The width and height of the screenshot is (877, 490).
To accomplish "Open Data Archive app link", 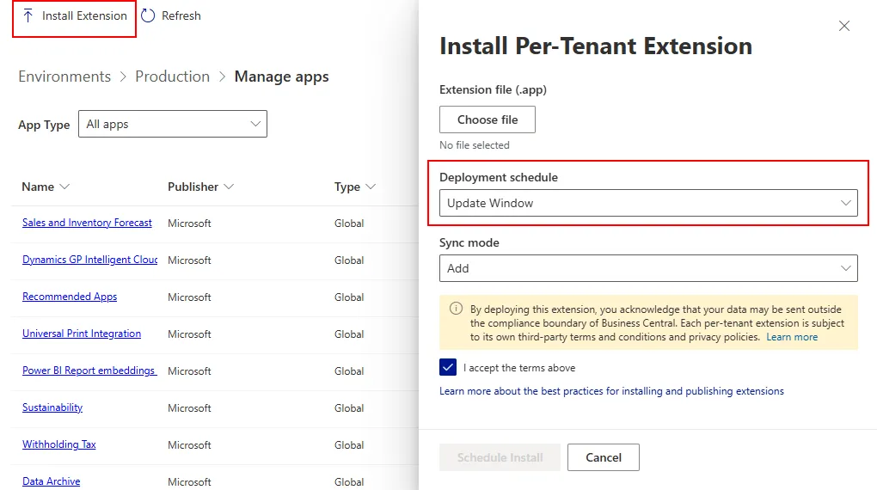I will (51, 481).
